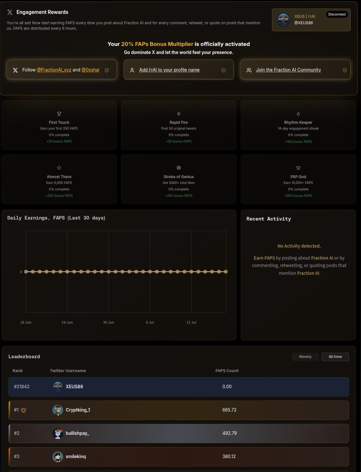Click the 380.12 FAPS count

pos(229,456)
